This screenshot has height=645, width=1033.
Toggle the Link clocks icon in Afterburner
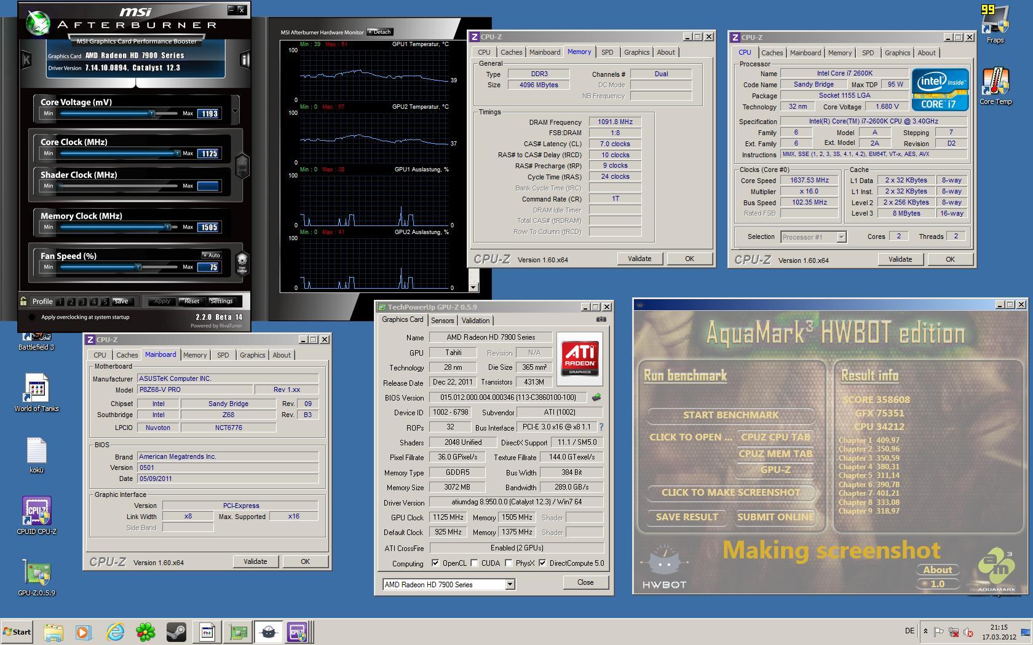point(242,166)
